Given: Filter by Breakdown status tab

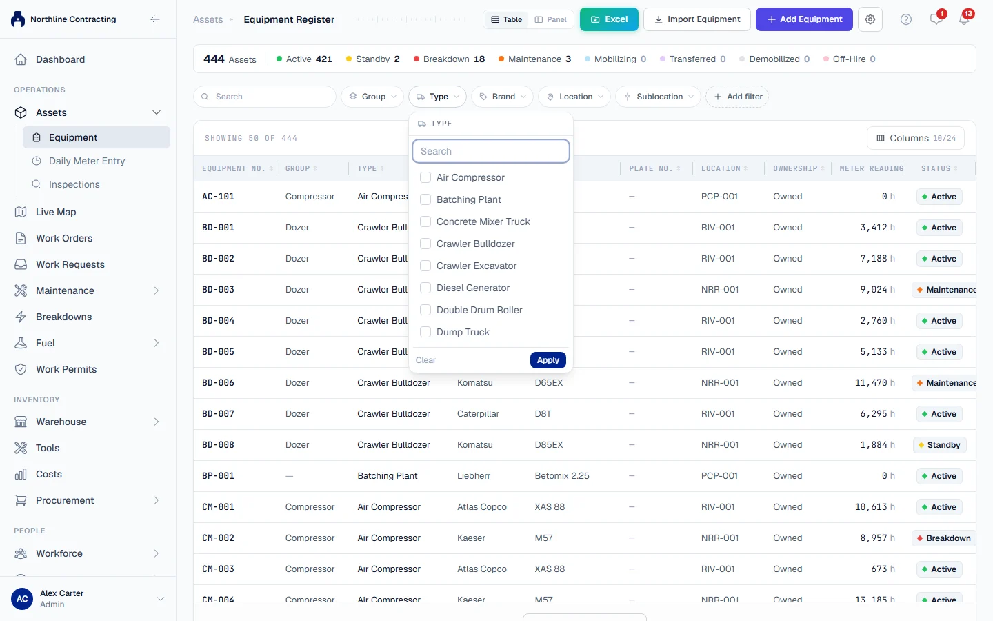Looking at the screenshot, I should (x=449, y=59).
